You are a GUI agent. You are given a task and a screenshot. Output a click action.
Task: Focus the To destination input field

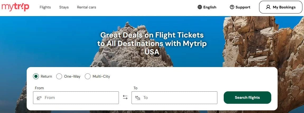coord(174,98)
